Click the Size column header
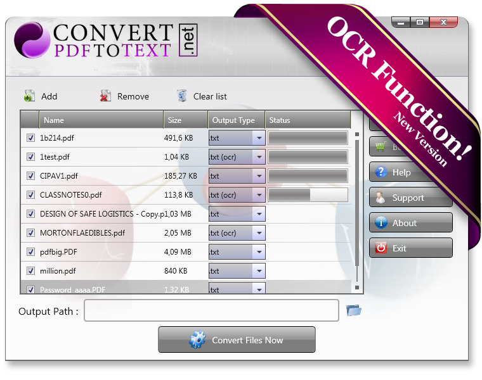482x380 pixels. (x=186, y=120)
